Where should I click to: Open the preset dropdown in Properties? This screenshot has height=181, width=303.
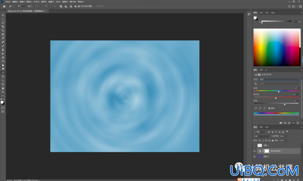click(279, 79)
